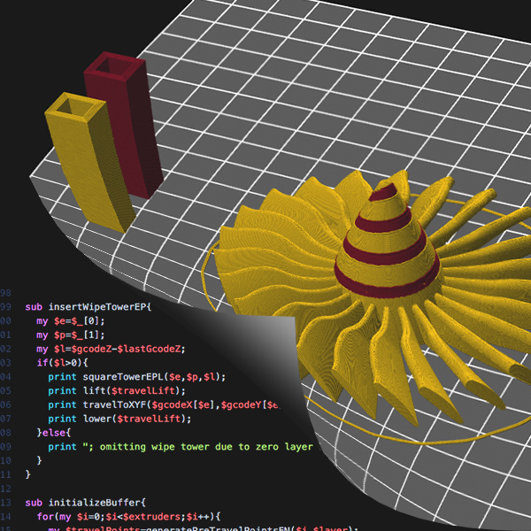Click the 'for(my $i=0;$i<$extruders;$i++){' line
531x531 pixels.
[128, 517]
